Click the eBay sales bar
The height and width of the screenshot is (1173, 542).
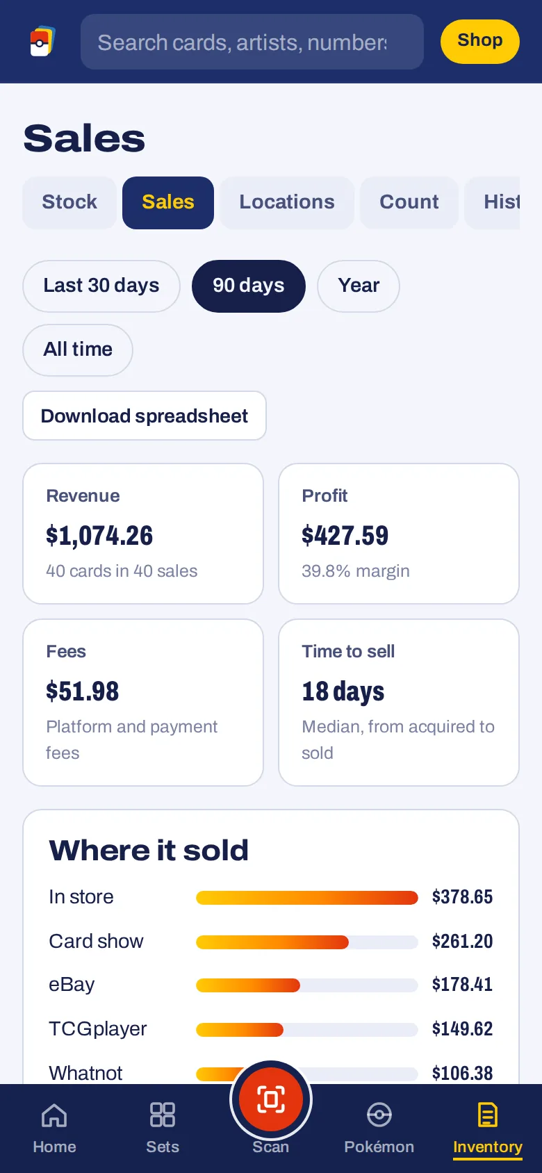(x=307, y=985)
